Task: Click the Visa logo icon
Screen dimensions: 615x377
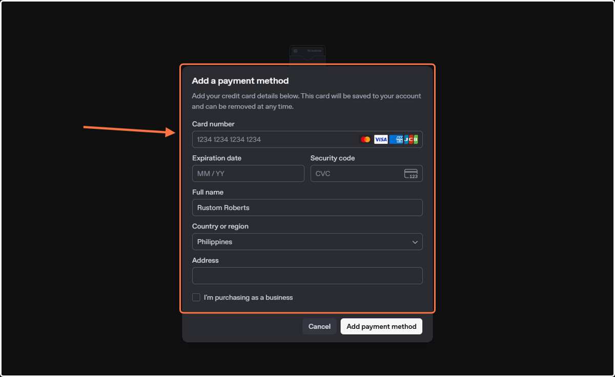Action: (381, 139)
